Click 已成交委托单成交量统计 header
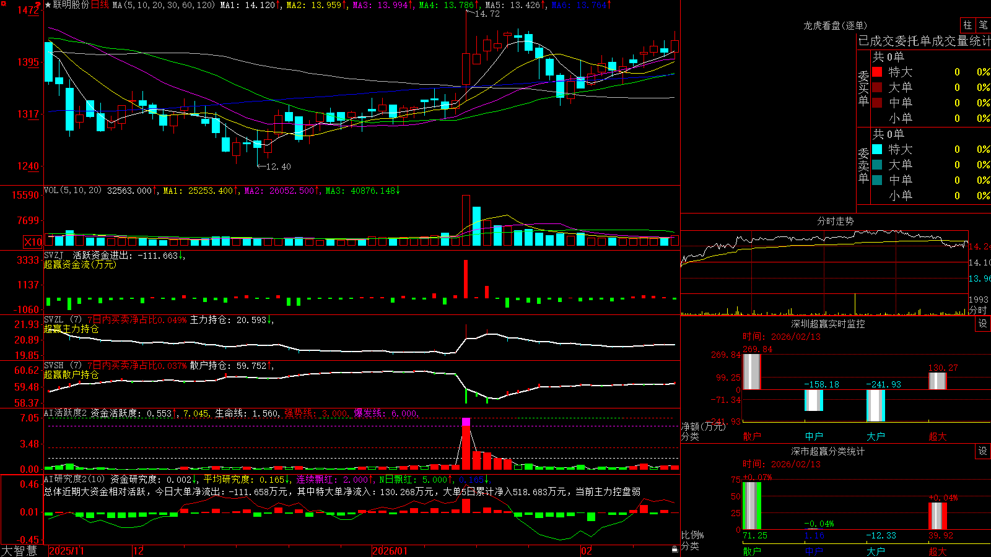The width and height of the screenshot is (991, 557). pos(924,41)
